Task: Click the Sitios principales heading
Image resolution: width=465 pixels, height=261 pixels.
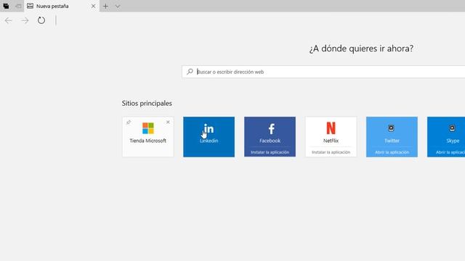Action: 147,103
